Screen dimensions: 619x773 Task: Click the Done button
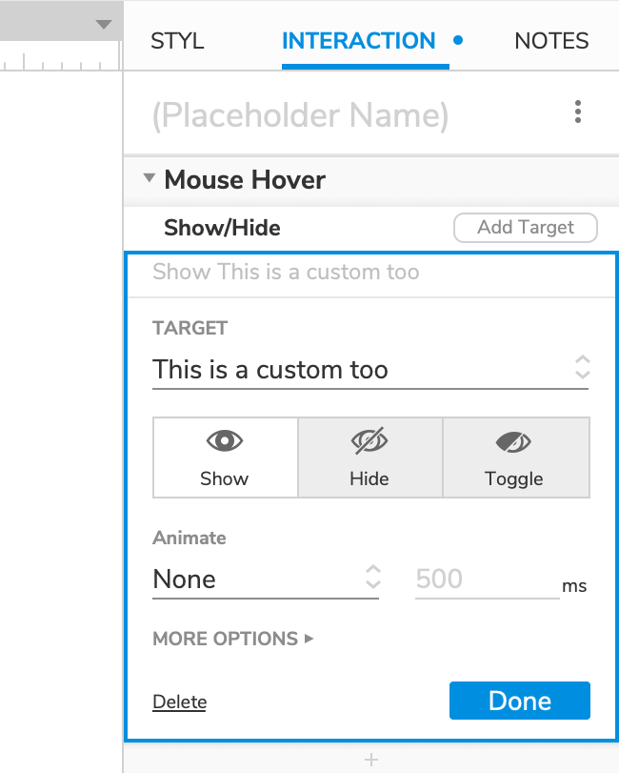coord(519,701)
